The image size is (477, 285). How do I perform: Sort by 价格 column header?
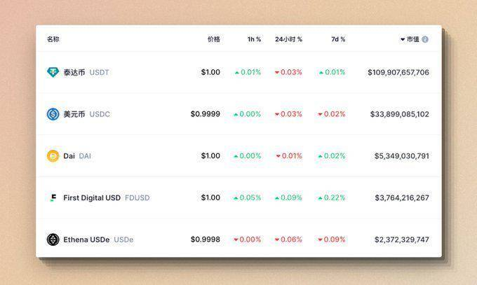(213, 40)
